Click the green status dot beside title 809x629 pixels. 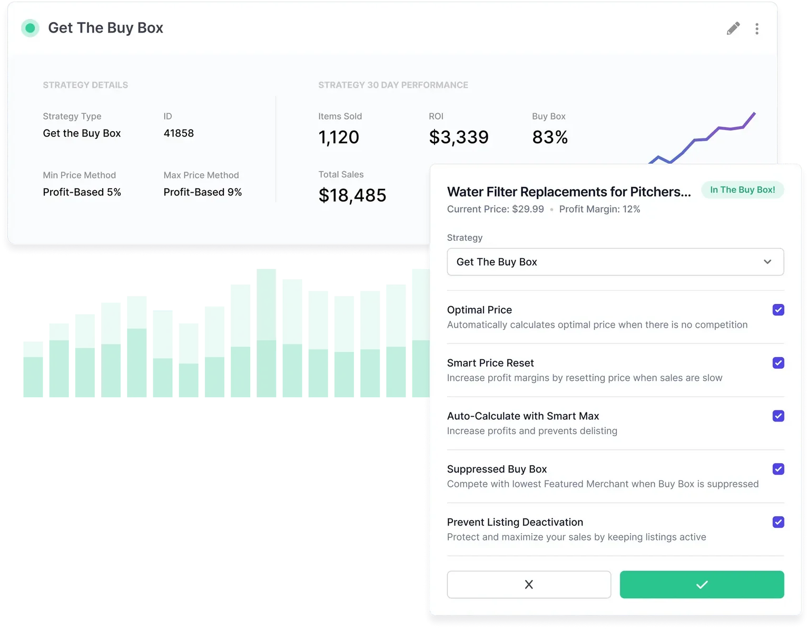[30, 28]
